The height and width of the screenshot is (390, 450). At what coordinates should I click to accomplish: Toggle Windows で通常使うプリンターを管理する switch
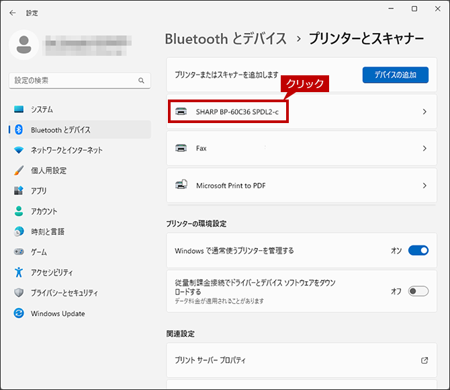click(x=418, y=250)
